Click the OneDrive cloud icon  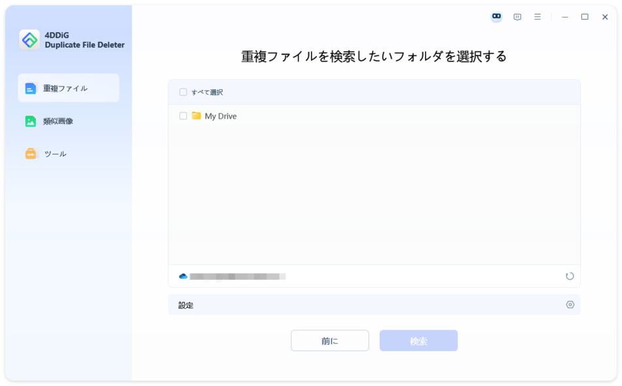click(183, 276)
